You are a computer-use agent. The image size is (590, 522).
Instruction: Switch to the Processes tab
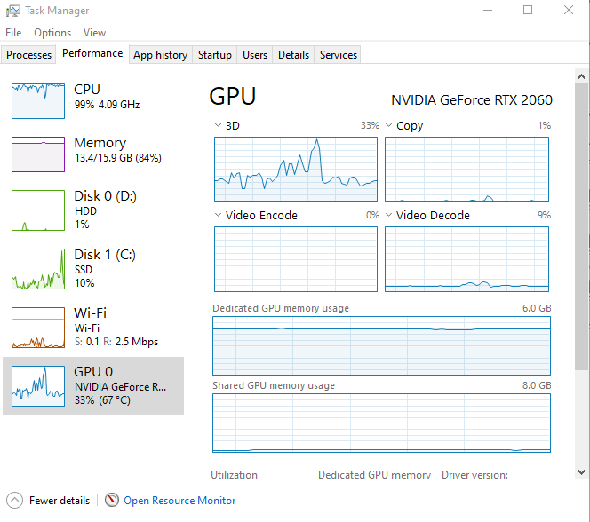[28, 55]
